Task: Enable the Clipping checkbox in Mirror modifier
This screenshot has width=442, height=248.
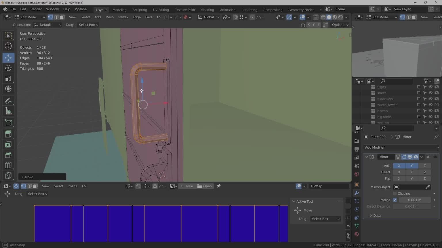Action: coord(395,193)
